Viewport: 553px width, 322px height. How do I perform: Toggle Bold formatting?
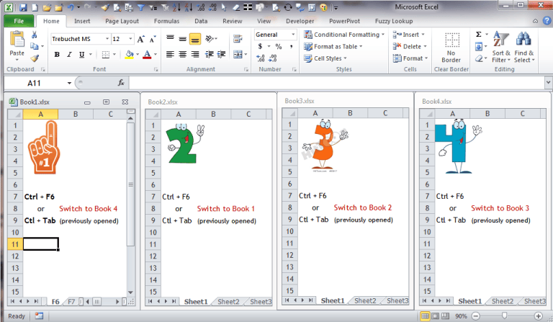[x=57, y=54]
